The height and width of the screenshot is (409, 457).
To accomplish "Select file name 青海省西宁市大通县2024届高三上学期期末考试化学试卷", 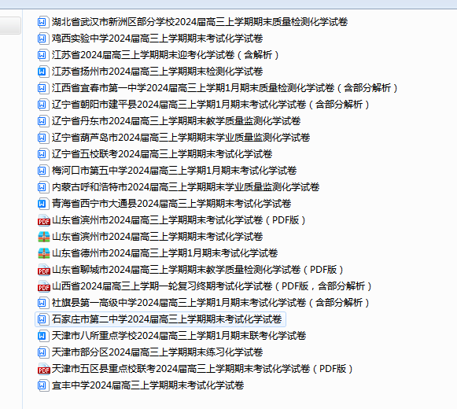I will (x=171, y=204).
